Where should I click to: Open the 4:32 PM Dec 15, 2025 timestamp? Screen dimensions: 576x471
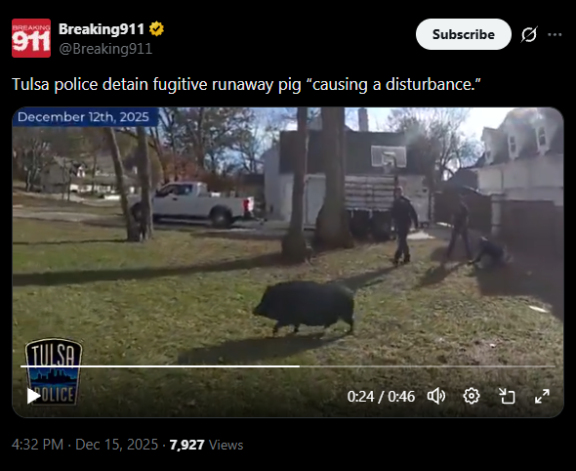(x=85, y=445)
